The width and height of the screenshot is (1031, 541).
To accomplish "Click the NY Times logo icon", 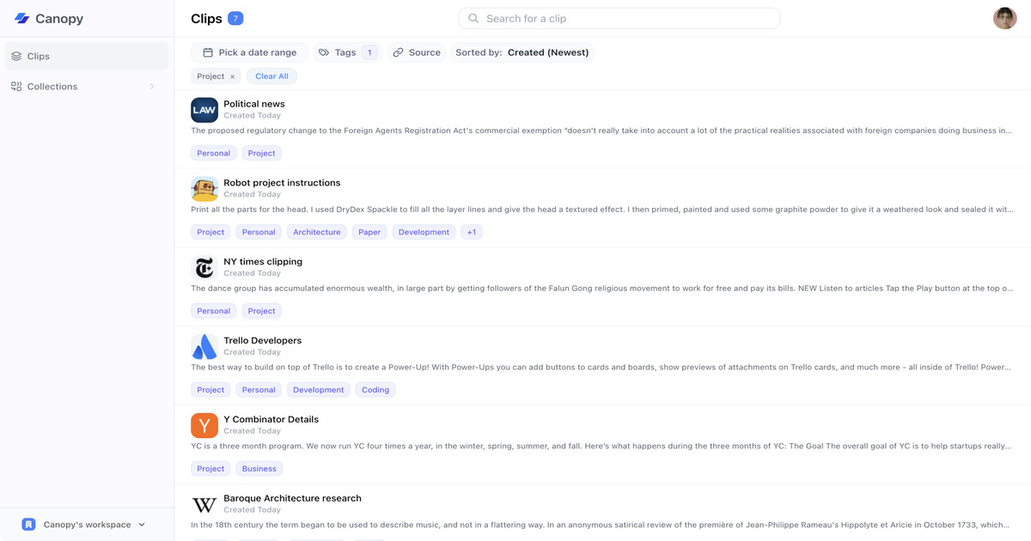I will 204,268.
